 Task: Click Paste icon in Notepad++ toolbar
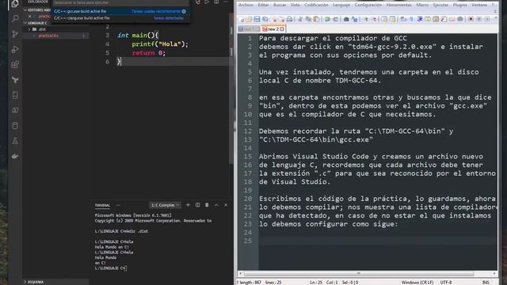(317, 19)
